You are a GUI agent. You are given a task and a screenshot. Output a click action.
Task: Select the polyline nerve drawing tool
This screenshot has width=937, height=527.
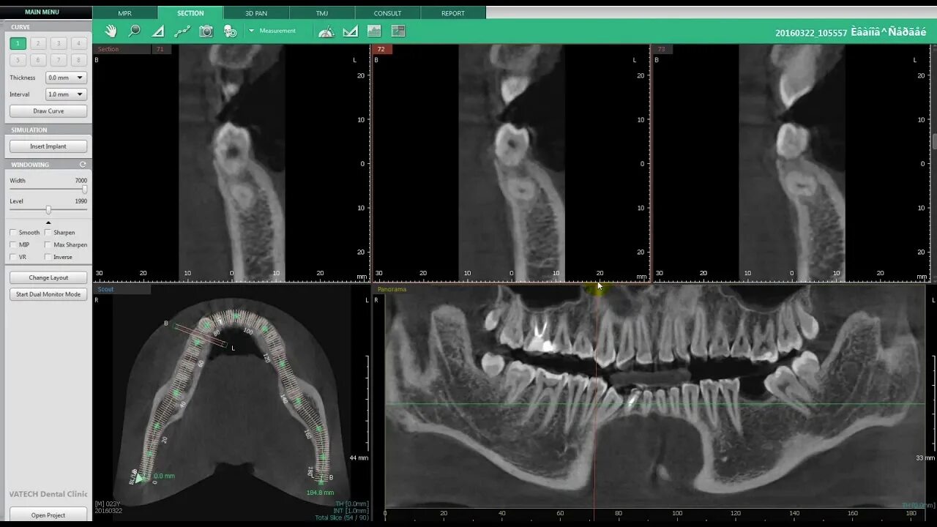click(x=182, y=31)
